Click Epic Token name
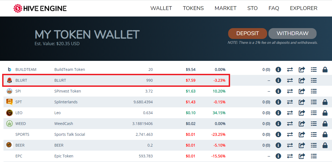 [64, 156]
